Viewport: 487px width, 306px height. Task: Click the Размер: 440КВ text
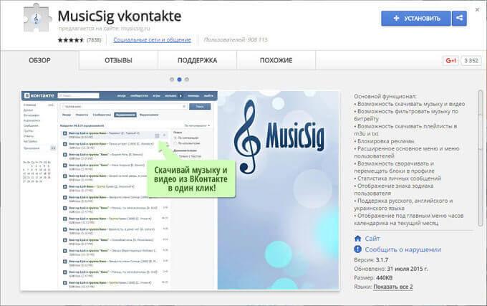tap(373, 277)
